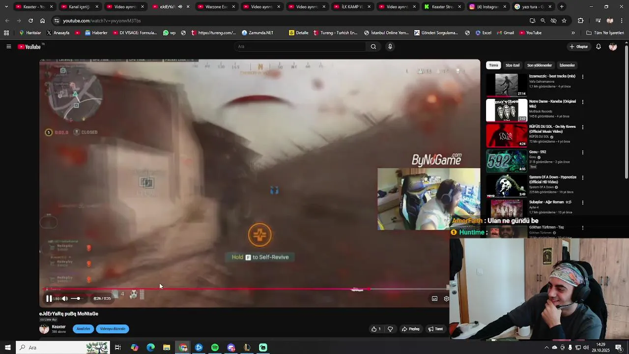Start voice search with the microphone
This screenshot has width=629, height=354.
coord(390,47)
